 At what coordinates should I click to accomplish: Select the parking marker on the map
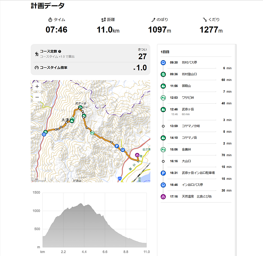tap(117, 146)
